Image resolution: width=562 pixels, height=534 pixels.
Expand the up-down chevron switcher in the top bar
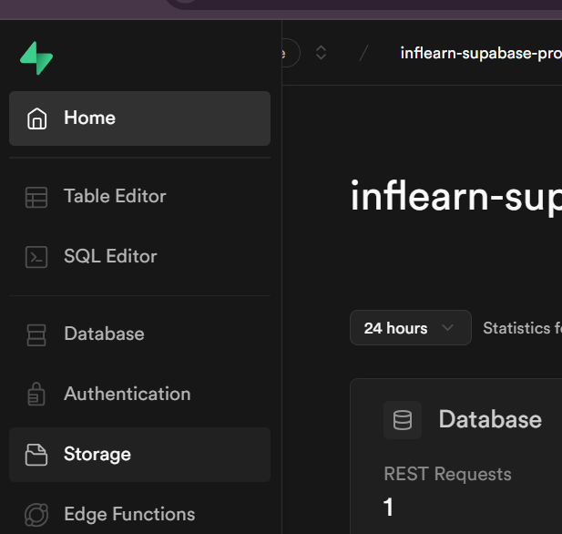click(x=321, y=53)
